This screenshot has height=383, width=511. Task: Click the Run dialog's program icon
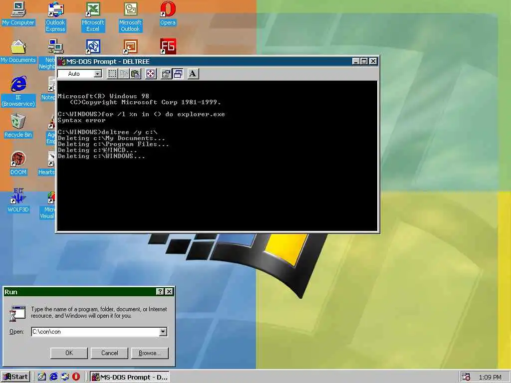coord(17,313)
